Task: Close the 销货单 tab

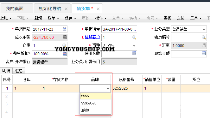Action: pyautogui.click(x=98, y=9)
